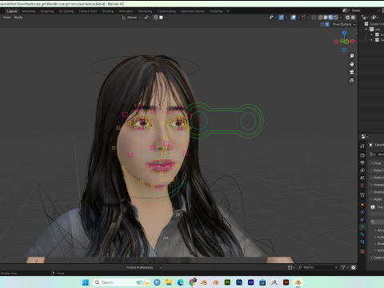Screen dimensions: 384x288
Task: Toggle X-ray mode button
Action: click(x=314, y=18)
